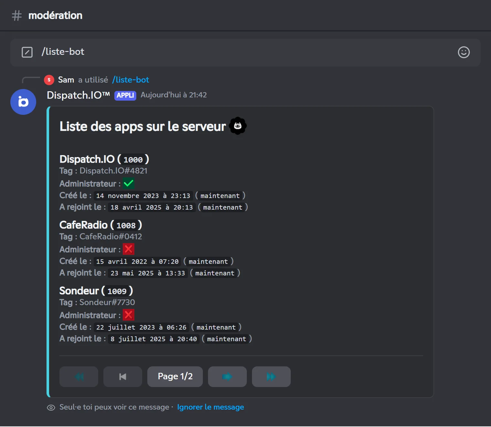This screenshot has width=491, height=427.
Task: Click the eye icon beside visibility notice
Action: tap(51, 408)
